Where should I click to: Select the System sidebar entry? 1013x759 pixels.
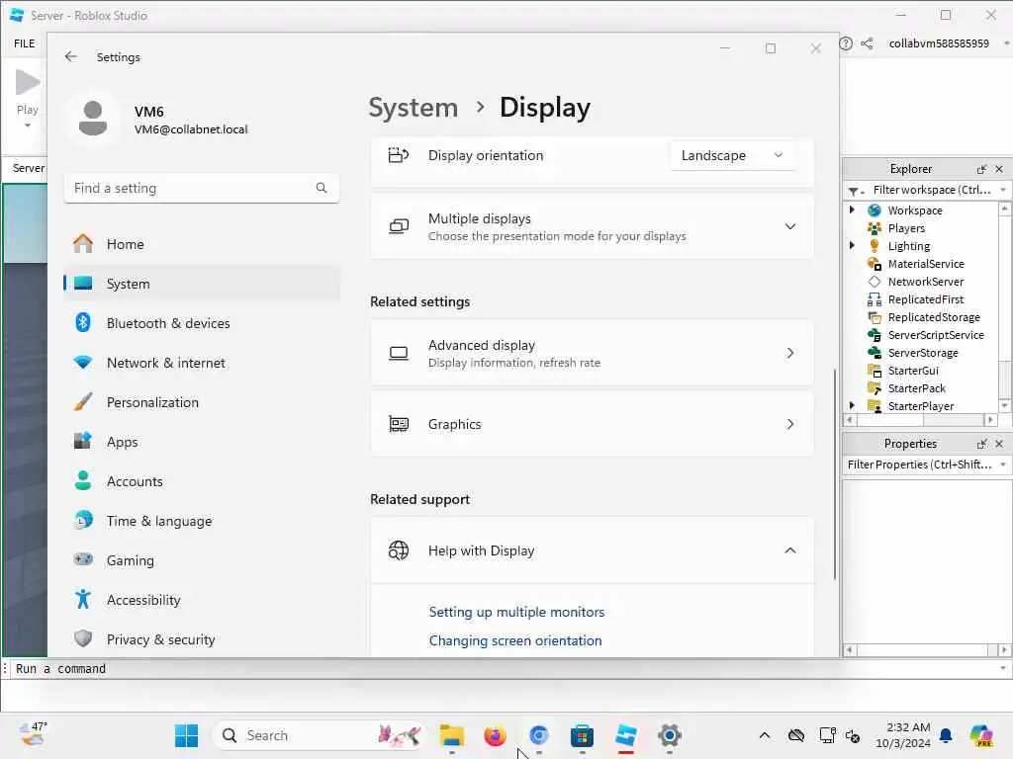click(x=202, y=284)
